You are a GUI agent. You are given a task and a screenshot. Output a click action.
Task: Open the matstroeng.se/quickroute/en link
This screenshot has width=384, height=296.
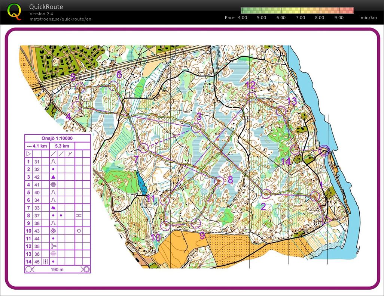click(60, 19)
